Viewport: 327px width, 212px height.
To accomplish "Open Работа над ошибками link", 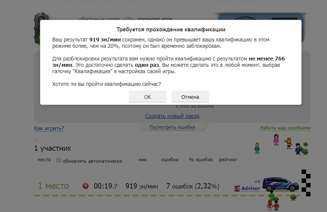I will pyautogui.click(x=285, y=128).
